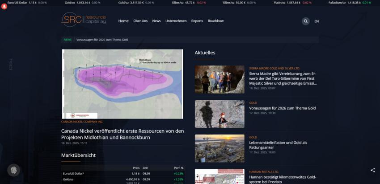380x184 pixels.
Task: Click Euro/US-Dollar quote in top ticker
Action: click(27, 2)
